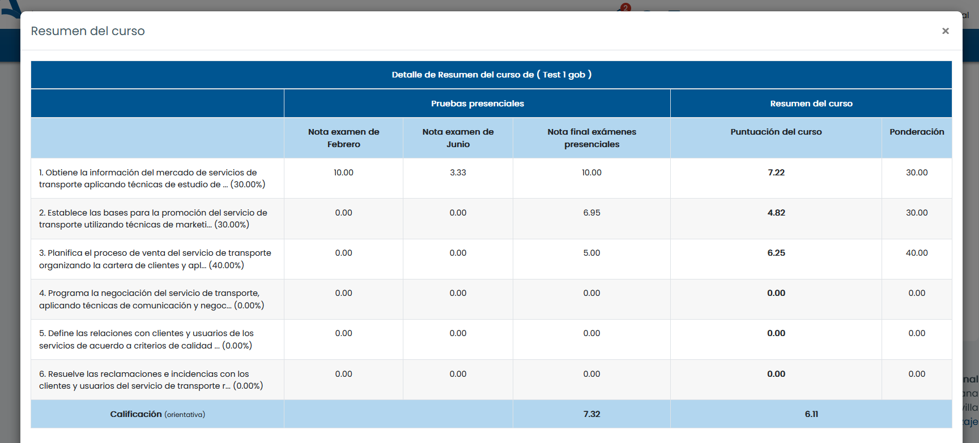The height and width of the screenshot is (443, 979).
Task: Click the 'Detalle de Resumen del curso de ( Test 1 gob )' header
Action: point(491,75)
